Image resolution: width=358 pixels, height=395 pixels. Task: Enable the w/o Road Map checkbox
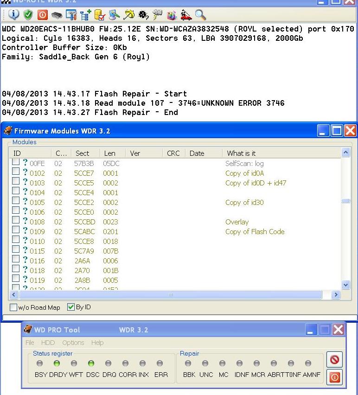click(13, 307)
